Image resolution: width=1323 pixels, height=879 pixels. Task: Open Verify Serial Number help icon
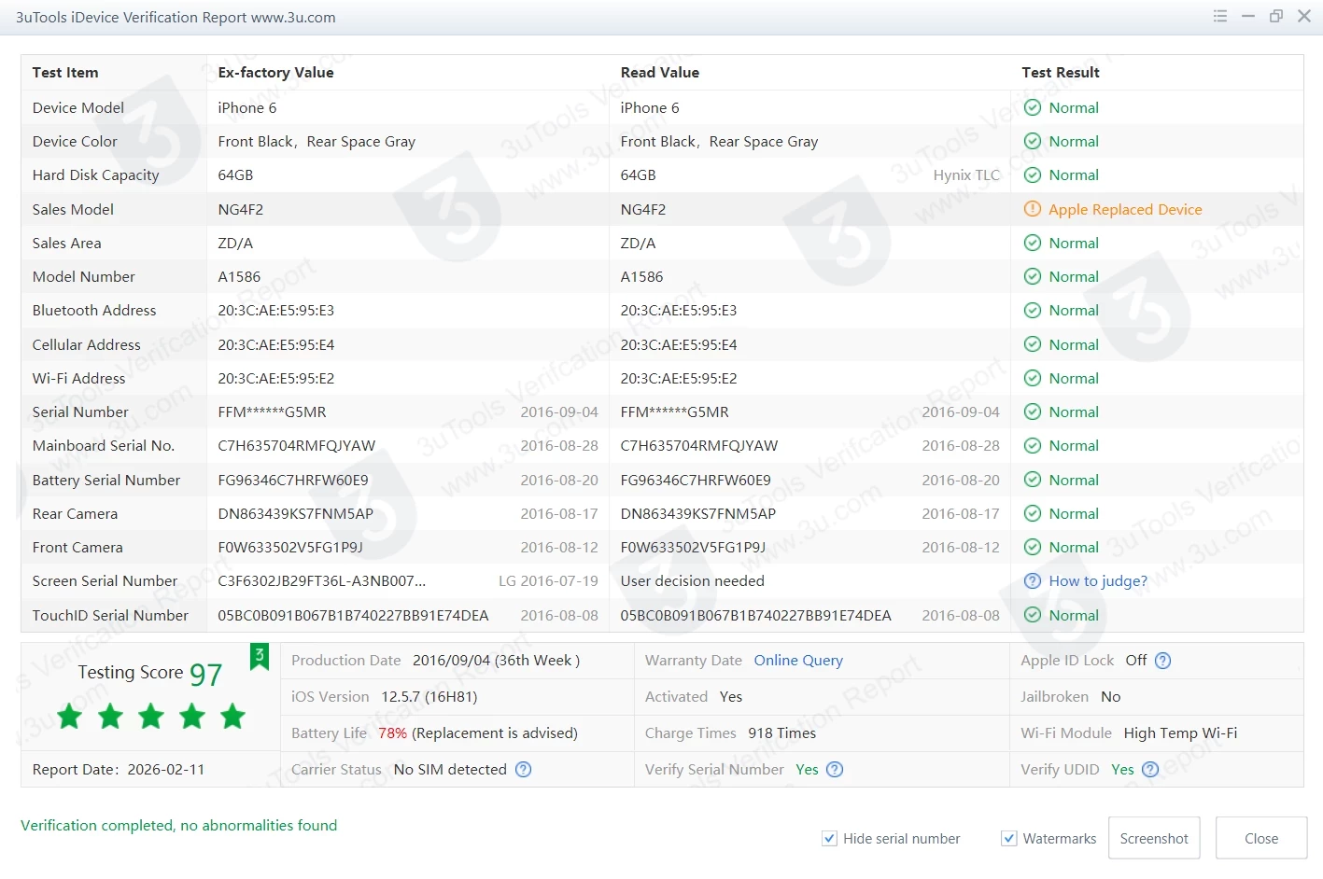coord(835,770)
